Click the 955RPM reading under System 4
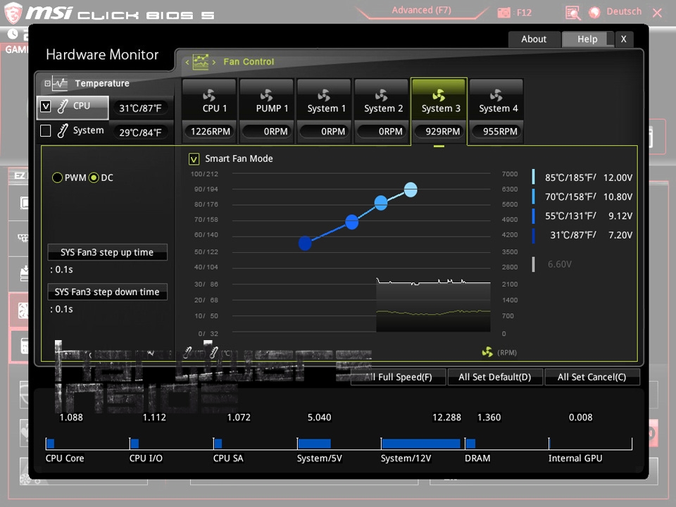 [496, 132]
